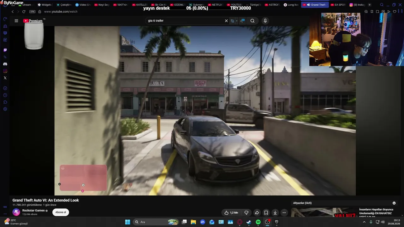Open Spotify from the taskbar

click(x=258, y=222)
